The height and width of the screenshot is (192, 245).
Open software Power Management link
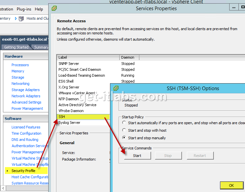[27, 152]
